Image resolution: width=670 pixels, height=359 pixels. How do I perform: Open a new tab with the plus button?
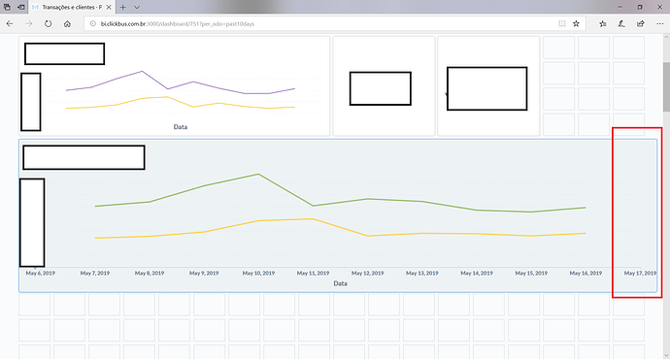click(x=122, y=7)
